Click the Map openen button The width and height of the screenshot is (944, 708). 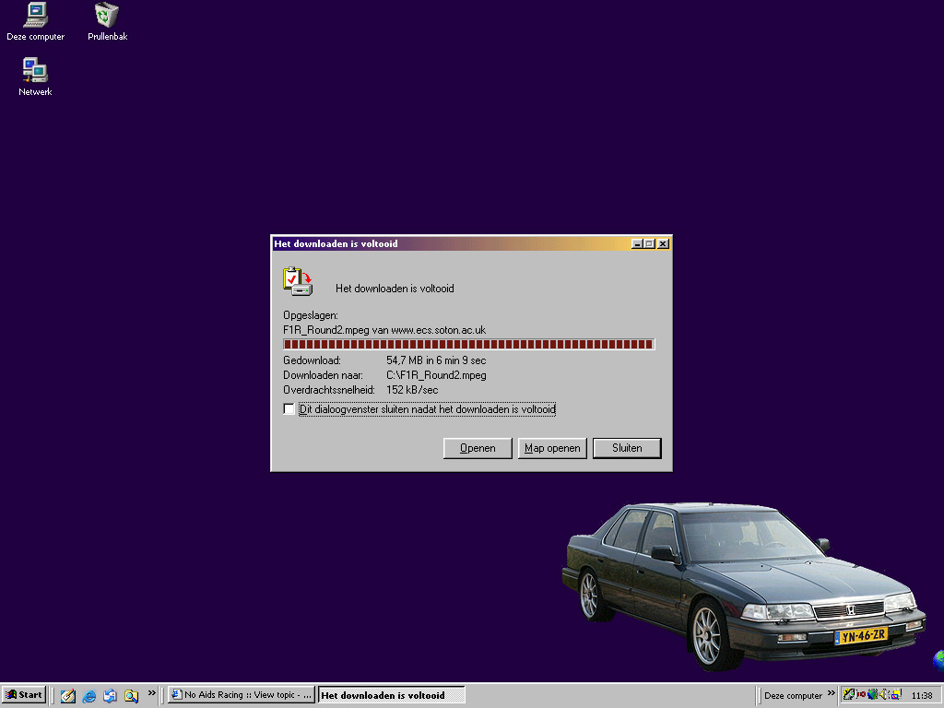point(552,448)
